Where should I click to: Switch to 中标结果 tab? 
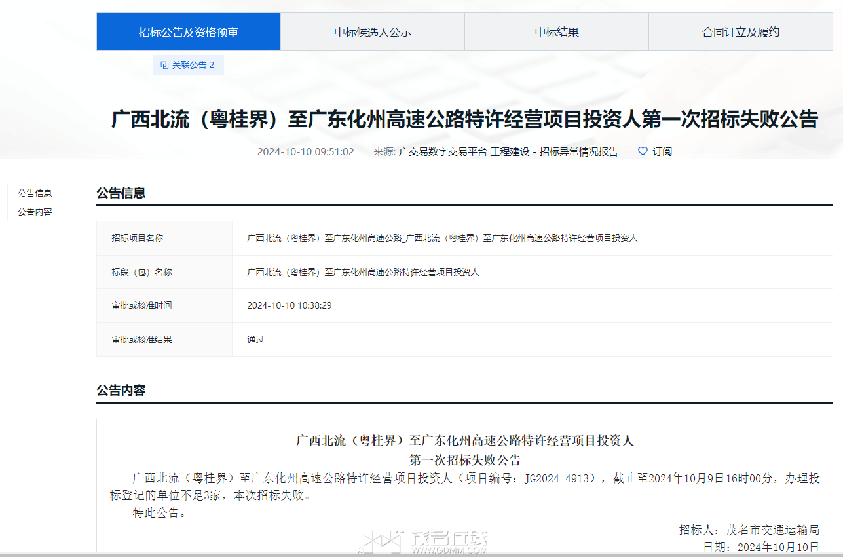(x=557, y=32)
